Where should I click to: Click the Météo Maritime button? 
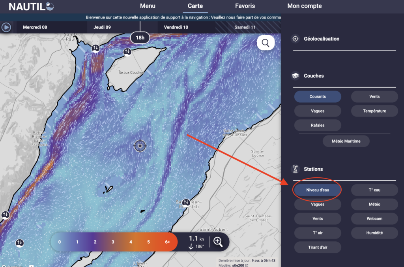pos(346,141)
